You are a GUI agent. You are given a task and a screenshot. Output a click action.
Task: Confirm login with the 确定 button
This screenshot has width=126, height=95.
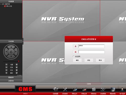(x=77, y=60)
